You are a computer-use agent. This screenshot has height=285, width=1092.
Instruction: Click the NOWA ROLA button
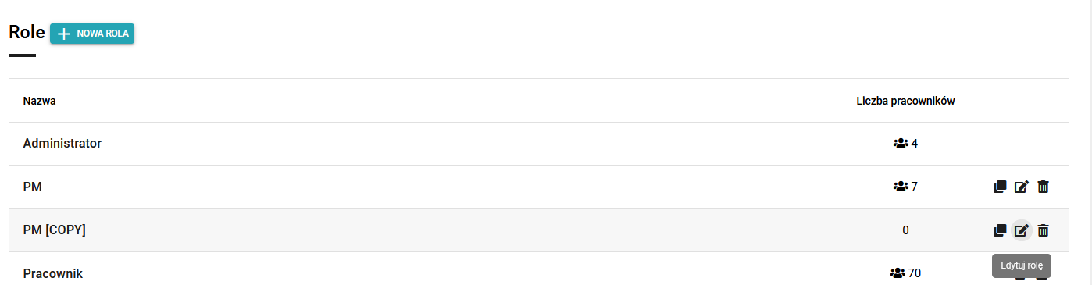(x=92, y=34)
